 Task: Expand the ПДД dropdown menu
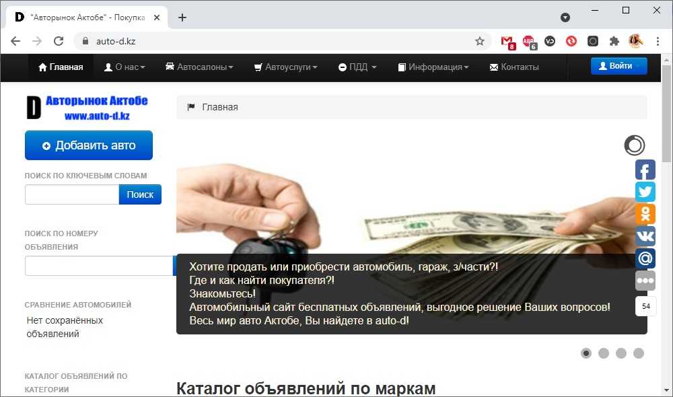click(357, 67)
